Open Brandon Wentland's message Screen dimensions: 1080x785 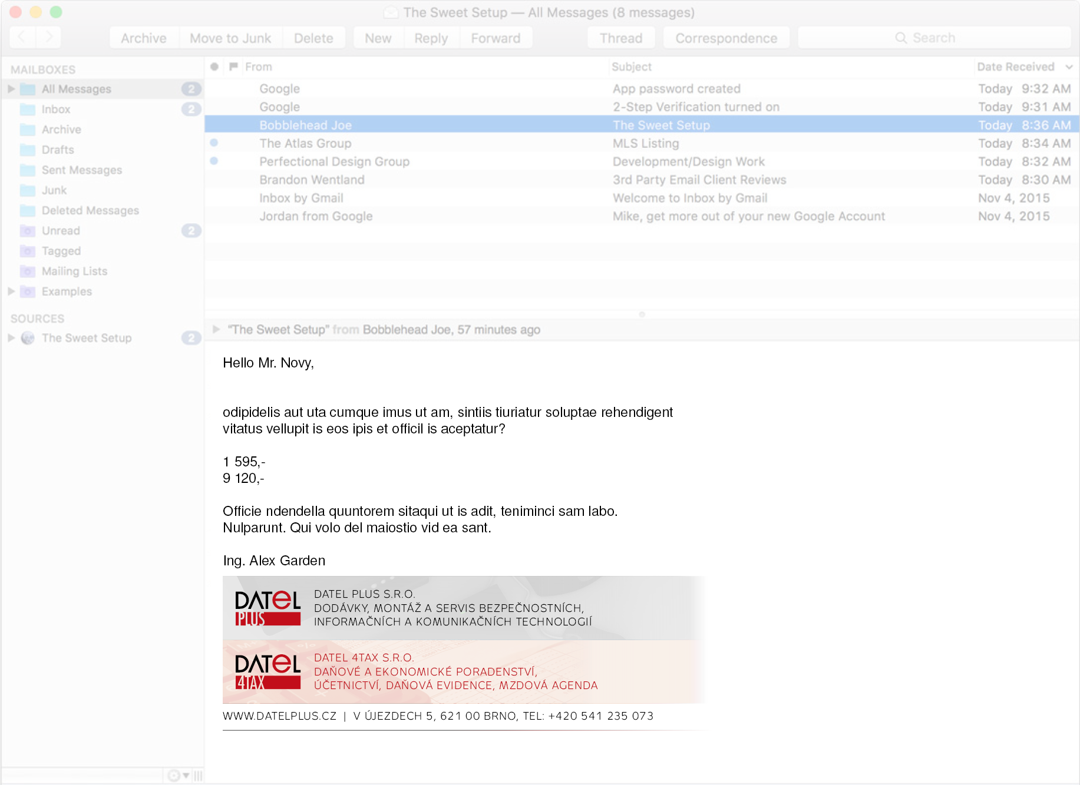coord(642,180)
